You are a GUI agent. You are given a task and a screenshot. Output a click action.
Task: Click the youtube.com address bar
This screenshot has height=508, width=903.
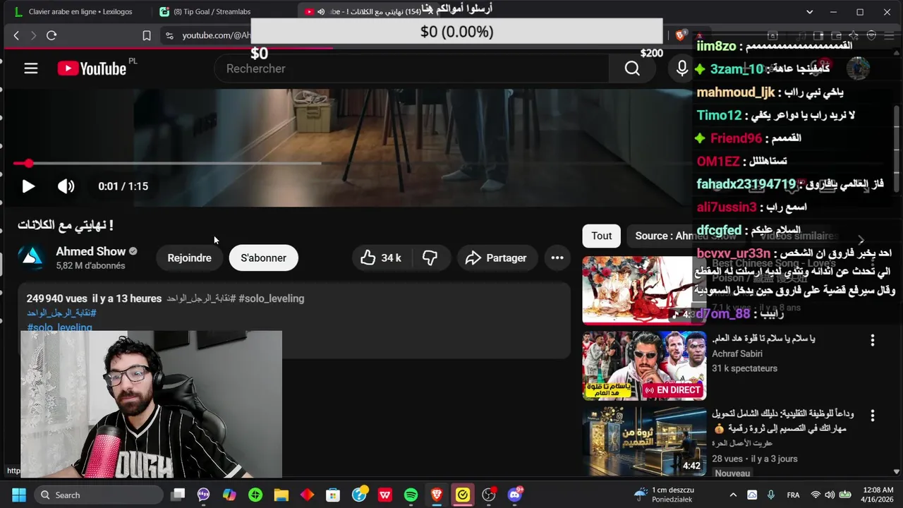click(x=216, y=35)
